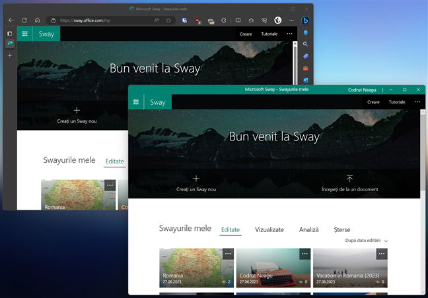Screen dimensions: 428x298
Task: Open the Edge home page button
Action: pyautogui.click(x=38, y=20)
